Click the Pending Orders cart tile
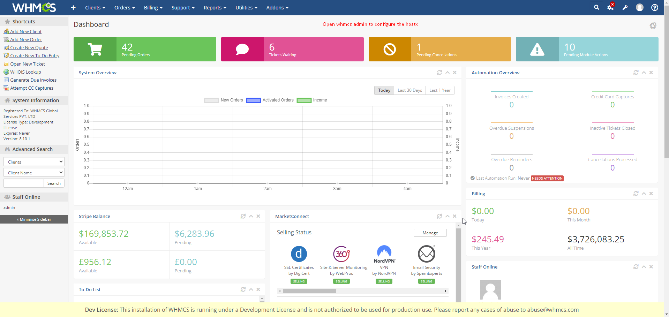669x317 pixels. click(x=145, y=49)
